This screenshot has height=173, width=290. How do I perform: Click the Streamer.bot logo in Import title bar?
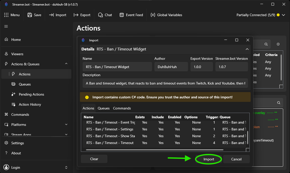click(x=83, y=40)
